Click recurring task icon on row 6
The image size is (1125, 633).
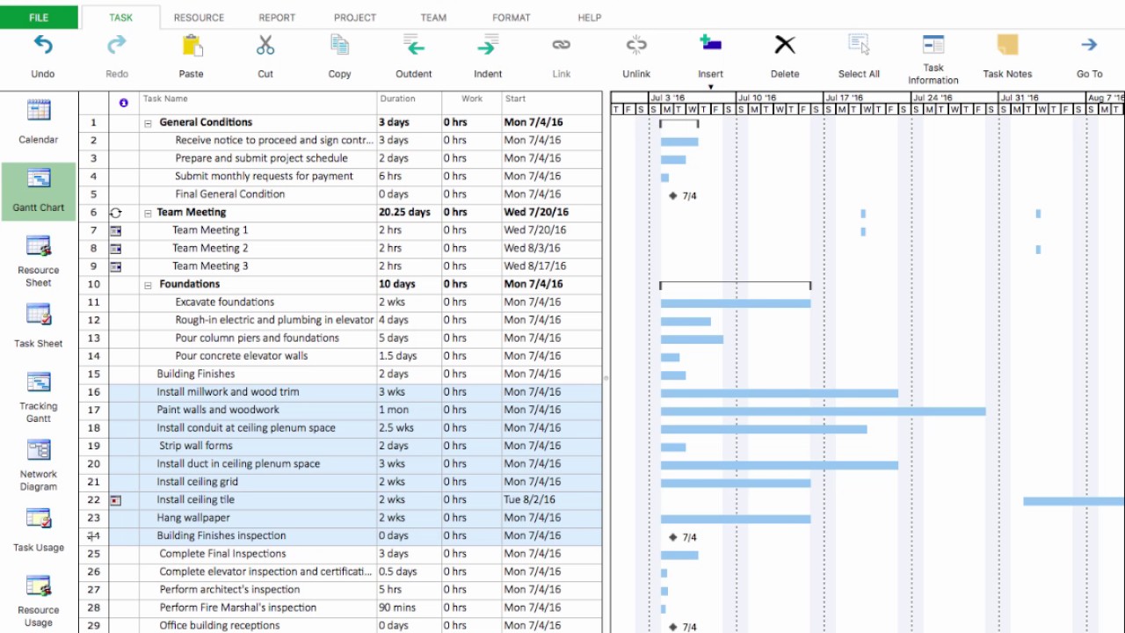(x=115, y=213)
